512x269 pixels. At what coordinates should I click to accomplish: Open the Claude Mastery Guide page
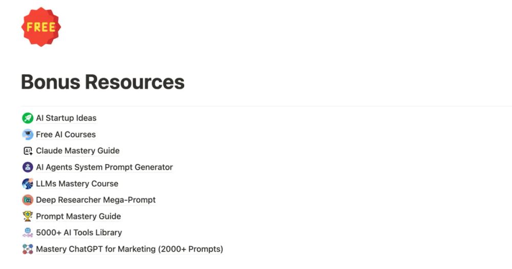tap(78, 151)
